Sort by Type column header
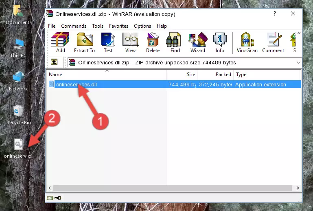 pos(267,75)
